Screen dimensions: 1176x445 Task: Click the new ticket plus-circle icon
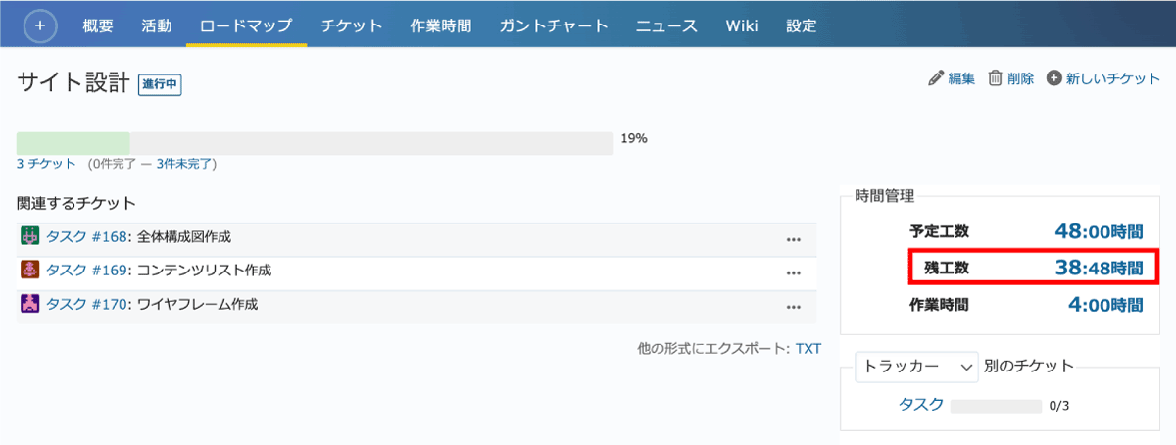[1054, 79]
